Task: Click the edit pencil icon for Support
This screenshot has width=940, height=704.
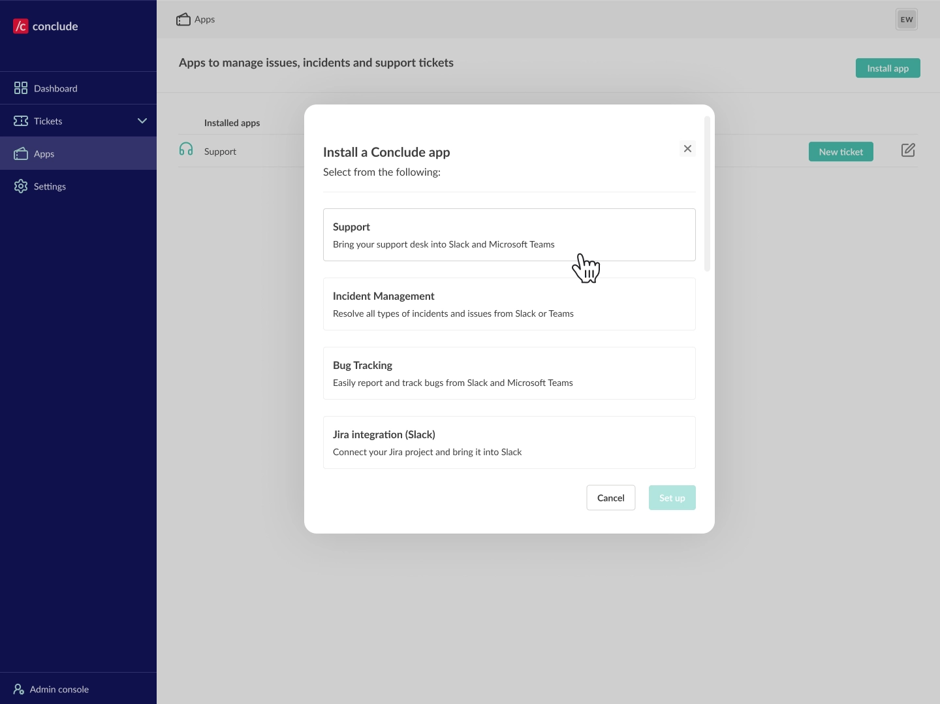Action: [x=908, y=150]
